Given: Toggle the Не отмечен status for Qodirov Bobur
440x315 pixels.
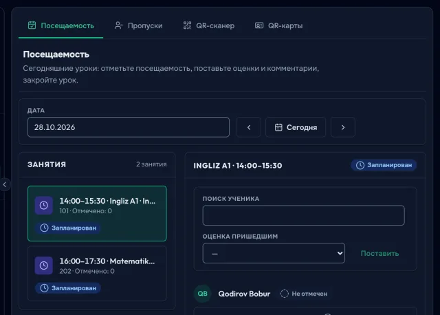Looking at the screenshot, I should coord(304,294).
